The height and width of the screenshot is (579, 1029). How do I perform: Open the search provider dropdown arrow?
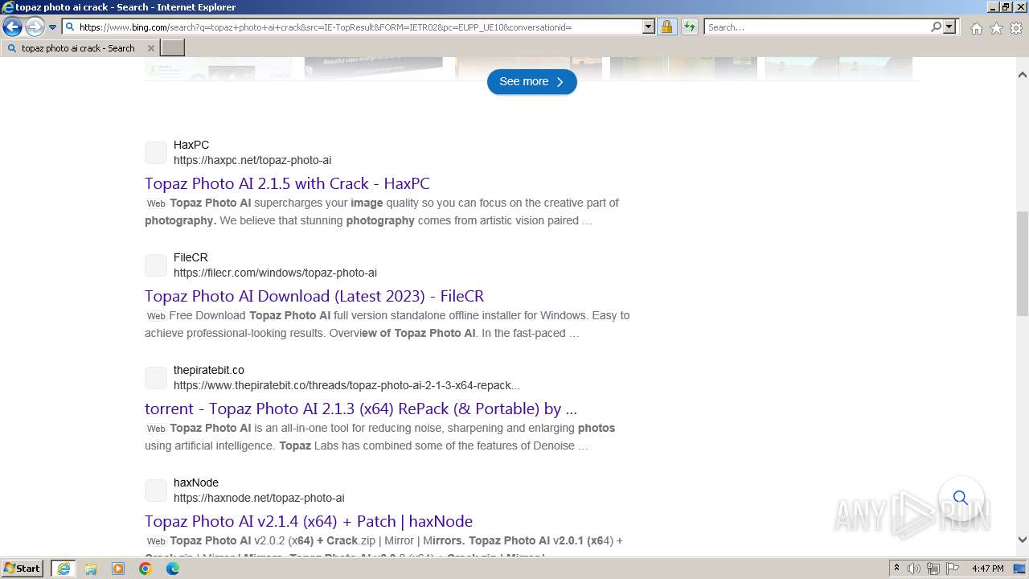949,27
